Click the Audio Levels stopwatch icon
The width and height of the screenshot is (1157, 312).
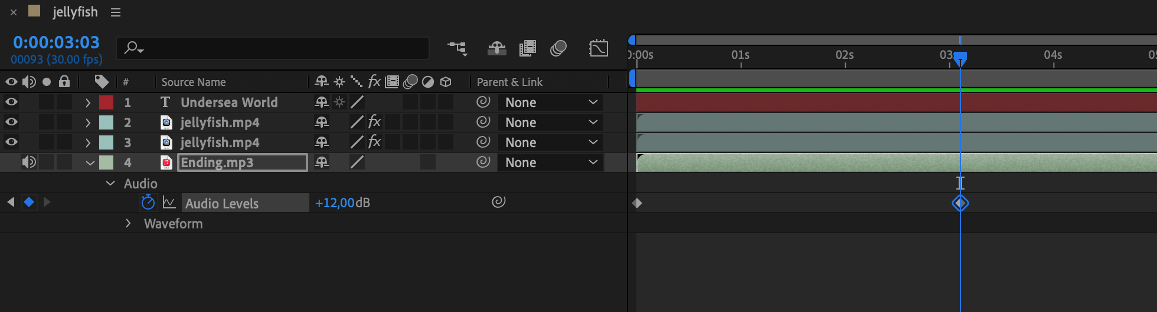point(148,203)
